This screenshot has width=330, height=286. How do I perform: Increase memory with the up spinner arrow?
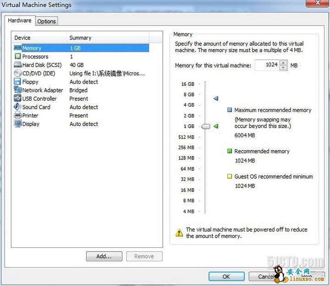pos(283,63)
